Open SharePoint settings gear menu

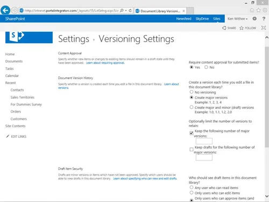254,18
